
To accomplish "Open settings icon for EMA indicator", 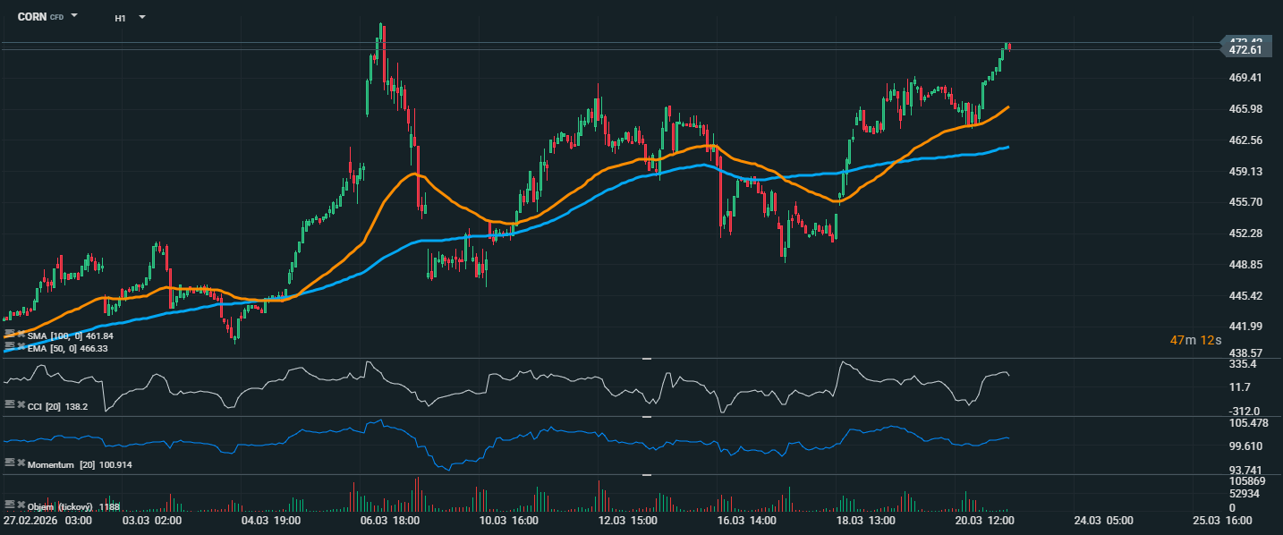I will point(9,345).
